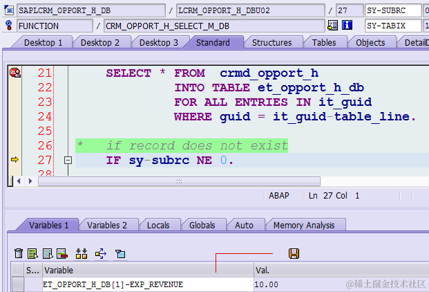
Task: Click the SAPLCRM_OPPORT_H_DB program field
Action: (x=91, y=10)
